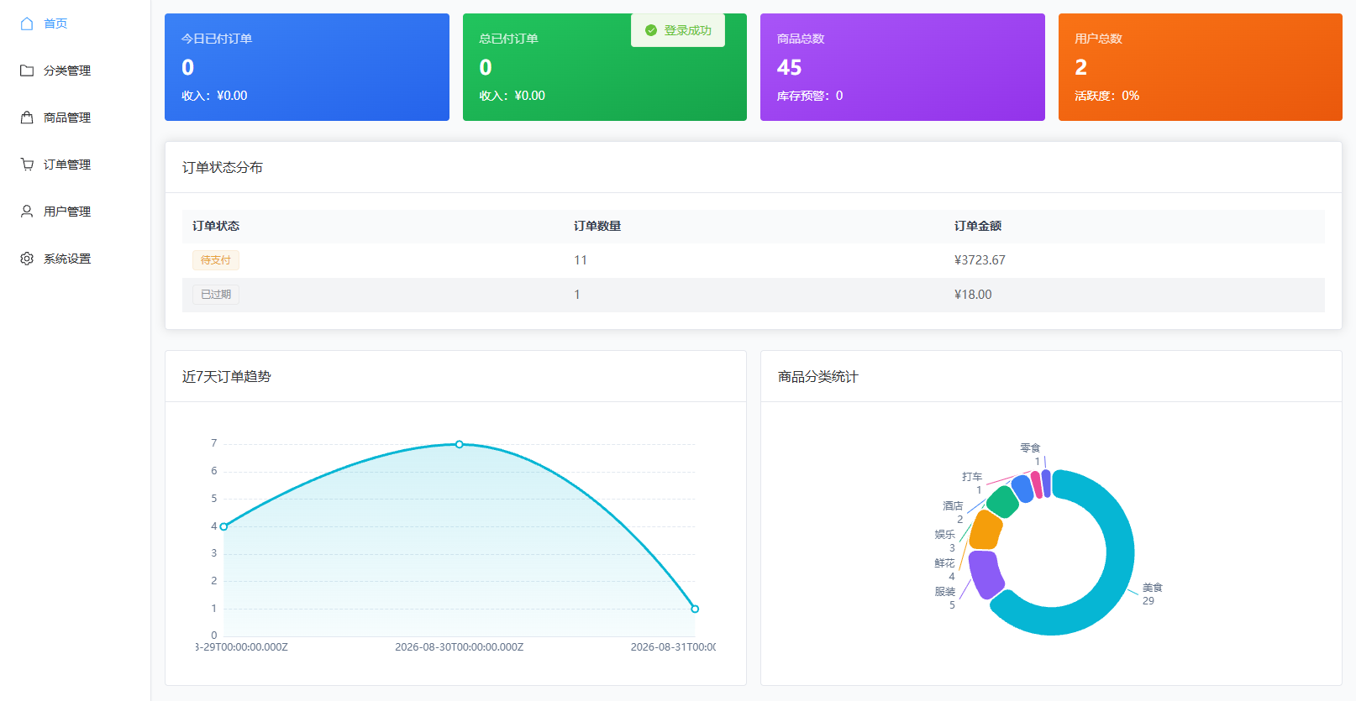Click the 商品总数 purple card
The width and height of the screenshot is (1356, 701).
[902, 67]
